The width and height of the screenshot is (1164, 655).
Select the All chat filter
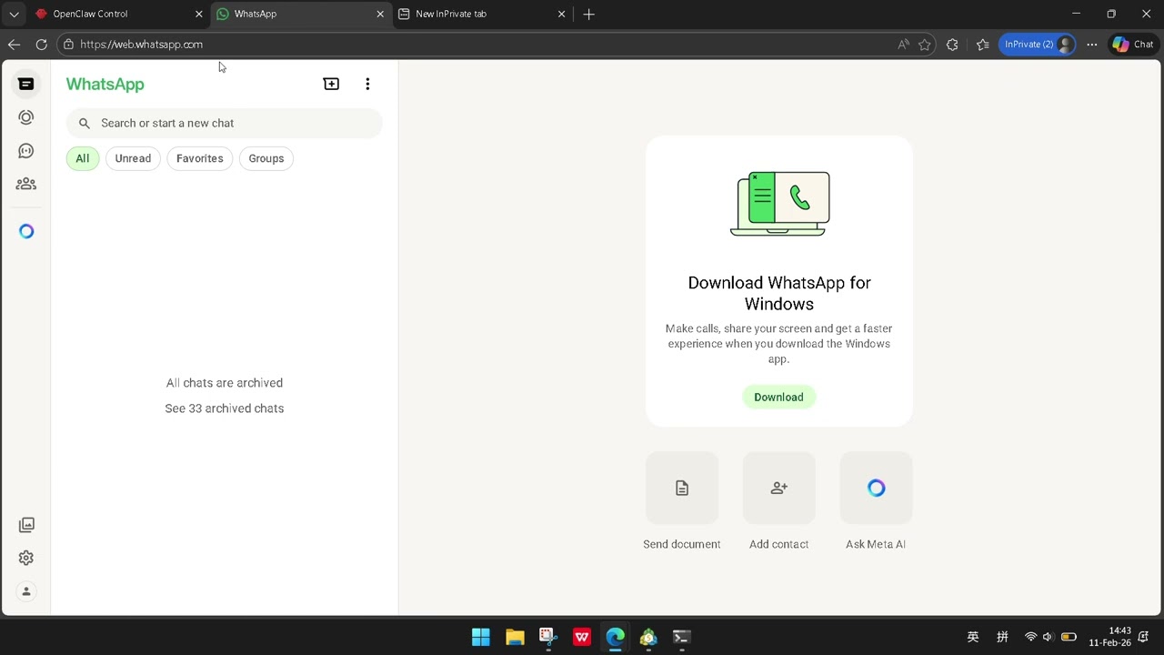82,158
